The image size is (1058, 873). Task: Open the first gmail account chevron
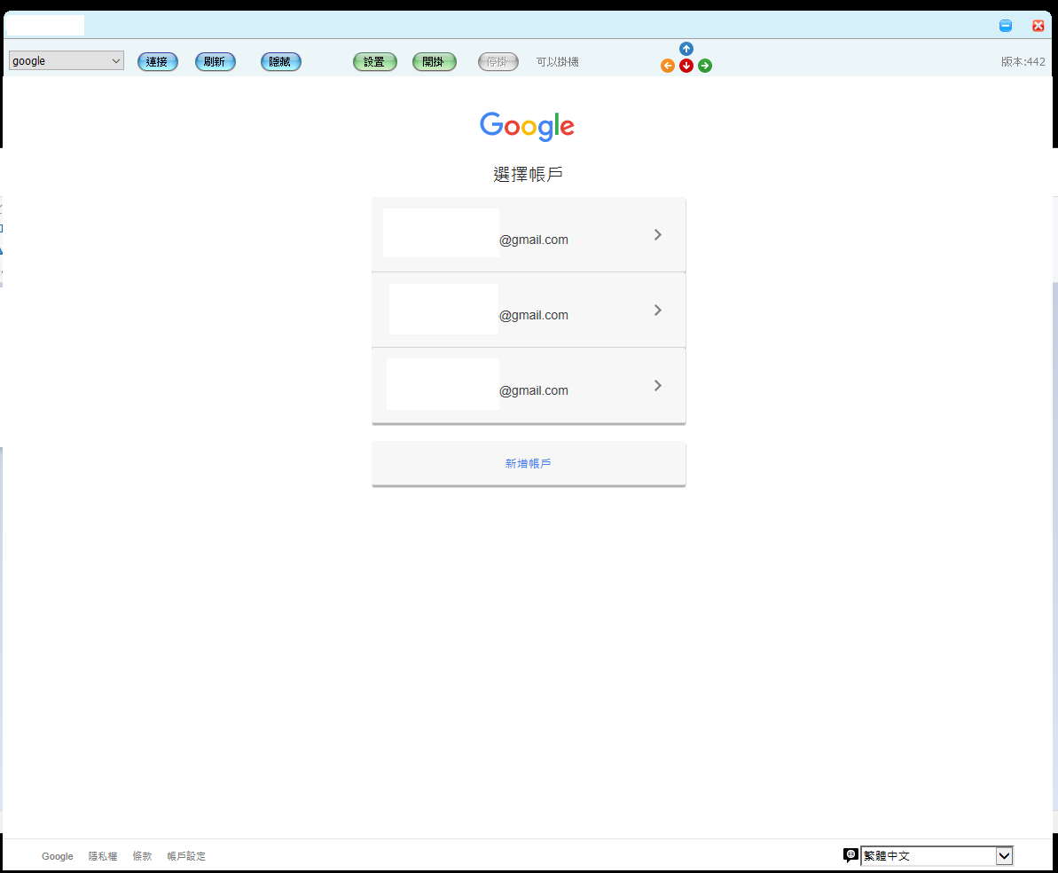(x=658, y=234)
